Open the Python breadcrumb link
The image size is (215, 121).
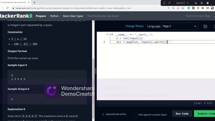[54, 16]
